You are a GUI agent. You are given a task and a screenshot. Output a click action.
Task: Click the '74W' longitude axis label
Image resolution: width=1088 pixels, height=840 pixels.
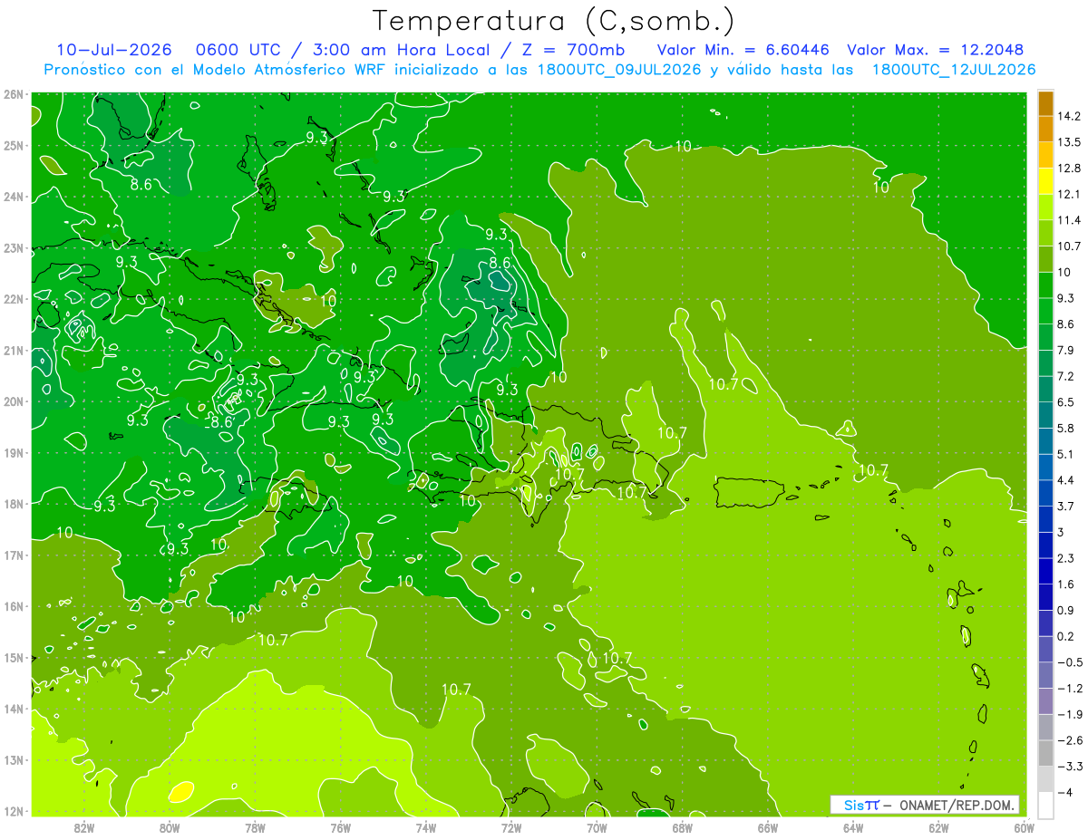tap(426, 827)
